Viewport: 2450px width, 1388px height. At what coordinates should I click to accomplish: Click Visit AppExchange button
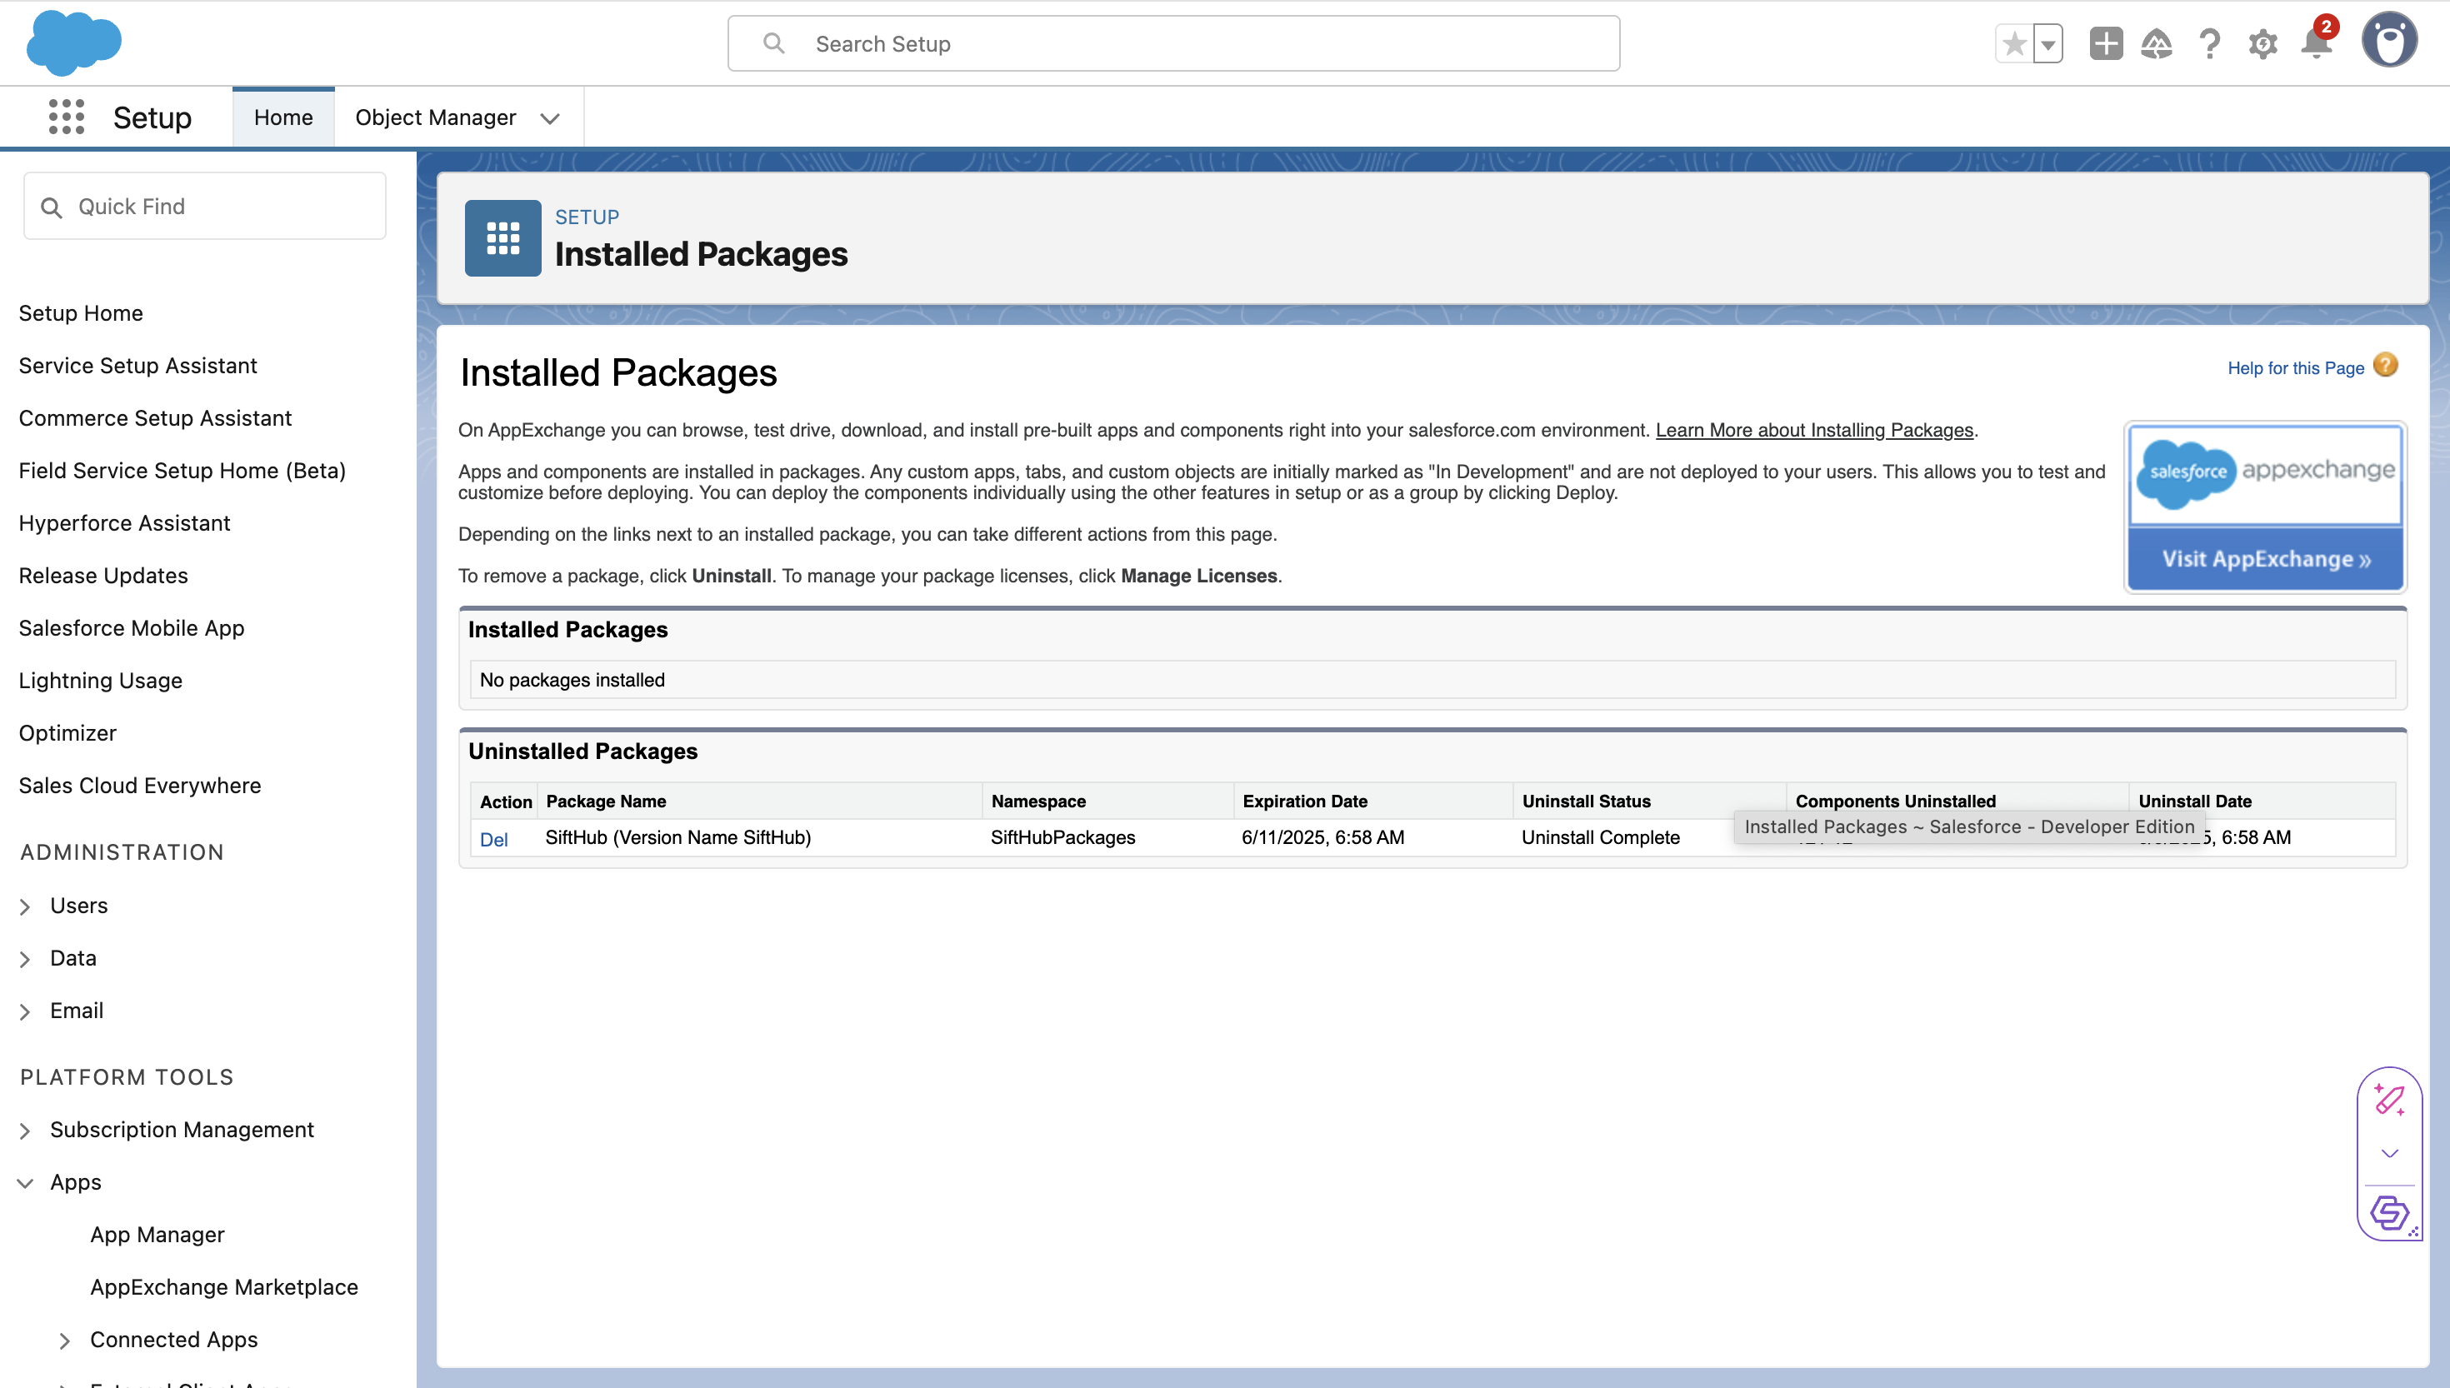point(2265,559)
